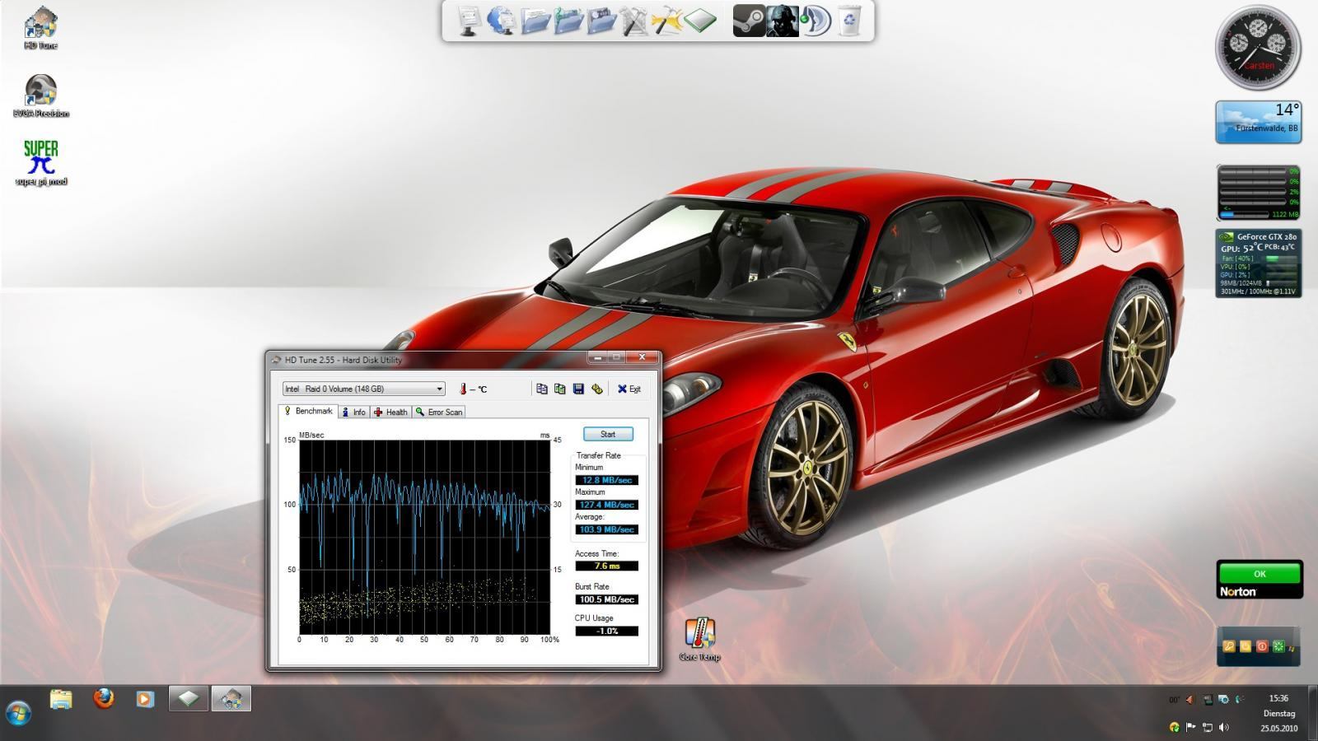This screenshot has height=741, width=1318.
Task: Open the network globe icon in the top dock
Action: click(x=501, y=21)
